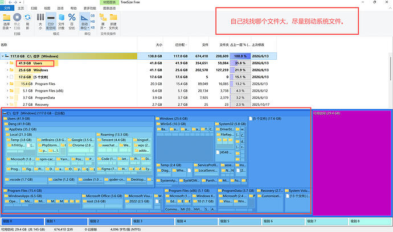The height and width of the screenshot is (232, 393).
Task: Click the folder icon of Users tree row
Action: pyautogui.click(x=11, y=63)
